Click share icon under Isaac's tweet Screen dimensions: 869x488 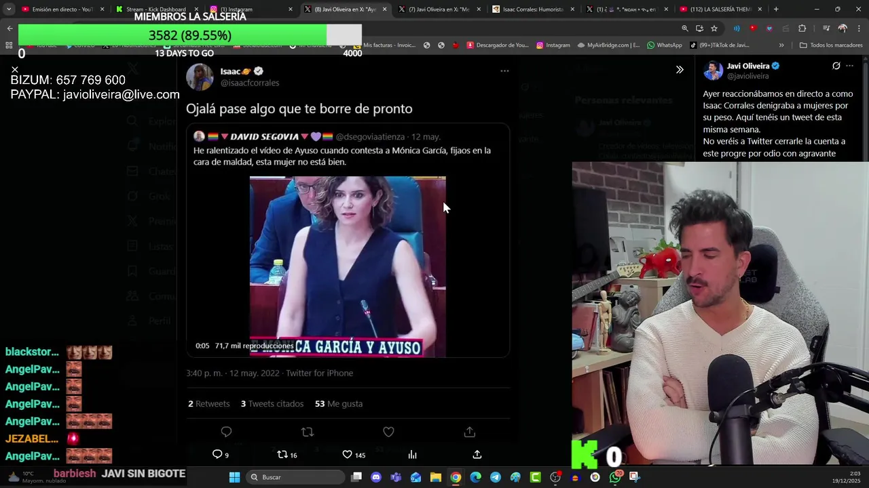pyautogui.click(x=469, y=432)
